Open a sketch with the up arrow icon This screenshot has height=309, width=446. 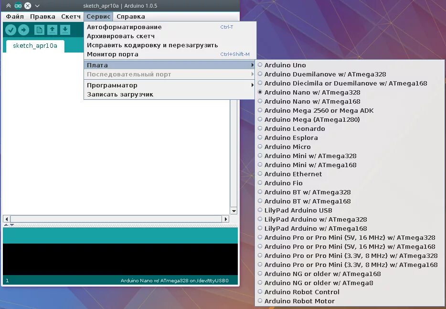point(52,30)
